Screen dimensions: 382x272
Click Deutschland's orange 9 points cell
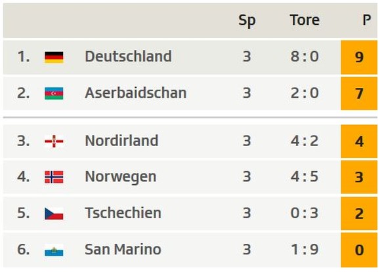(x=359, y=58)
